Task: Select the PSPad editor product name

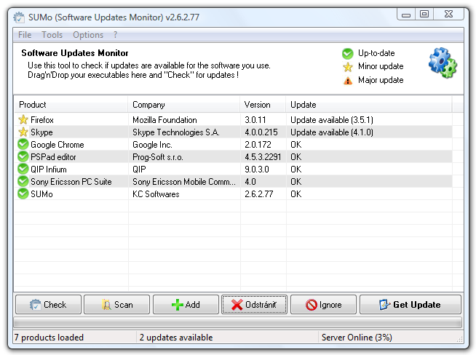Action: click(x=53, y=157)
